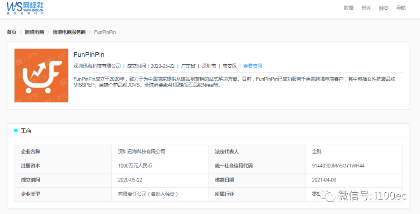This screenshot has width=420, height=214.
Task: Click the credit code 91440300MA5G71WH44
Action: [338, 166]
